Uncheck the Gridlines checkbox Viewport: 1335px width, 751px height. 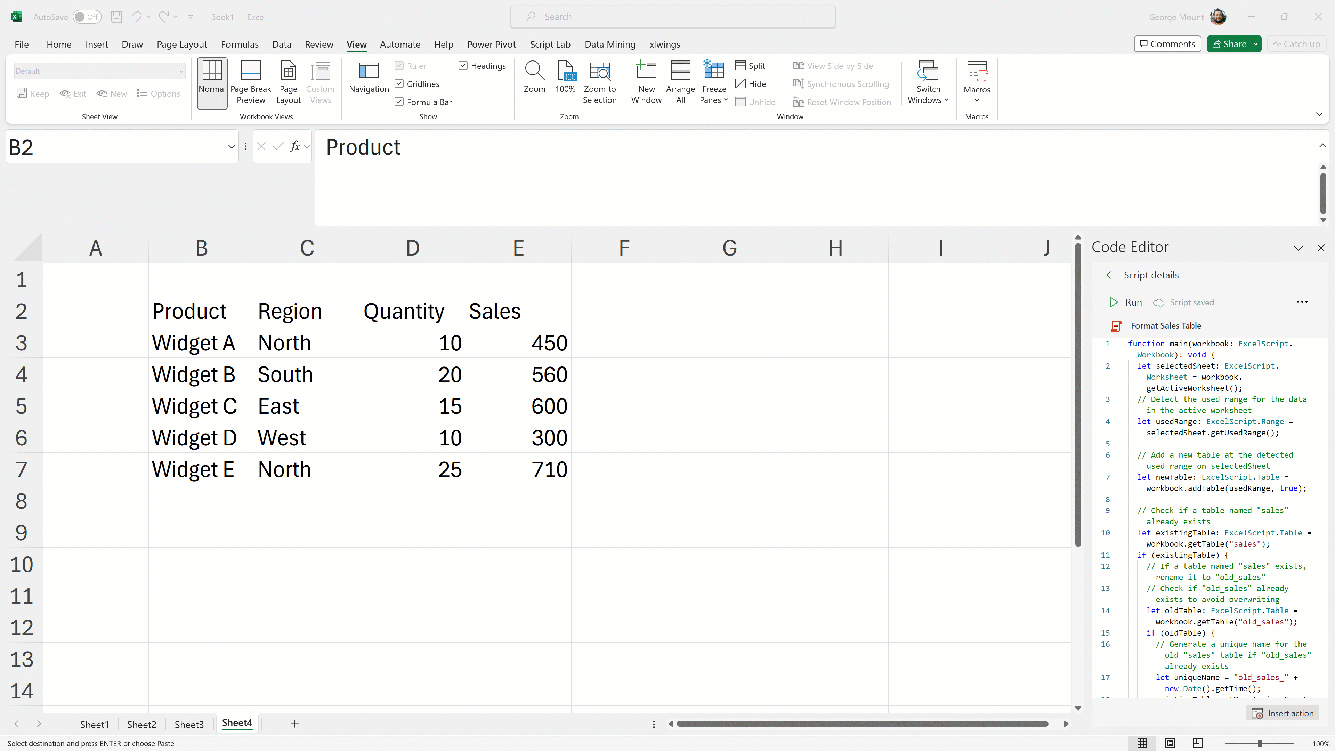[399, 84]
